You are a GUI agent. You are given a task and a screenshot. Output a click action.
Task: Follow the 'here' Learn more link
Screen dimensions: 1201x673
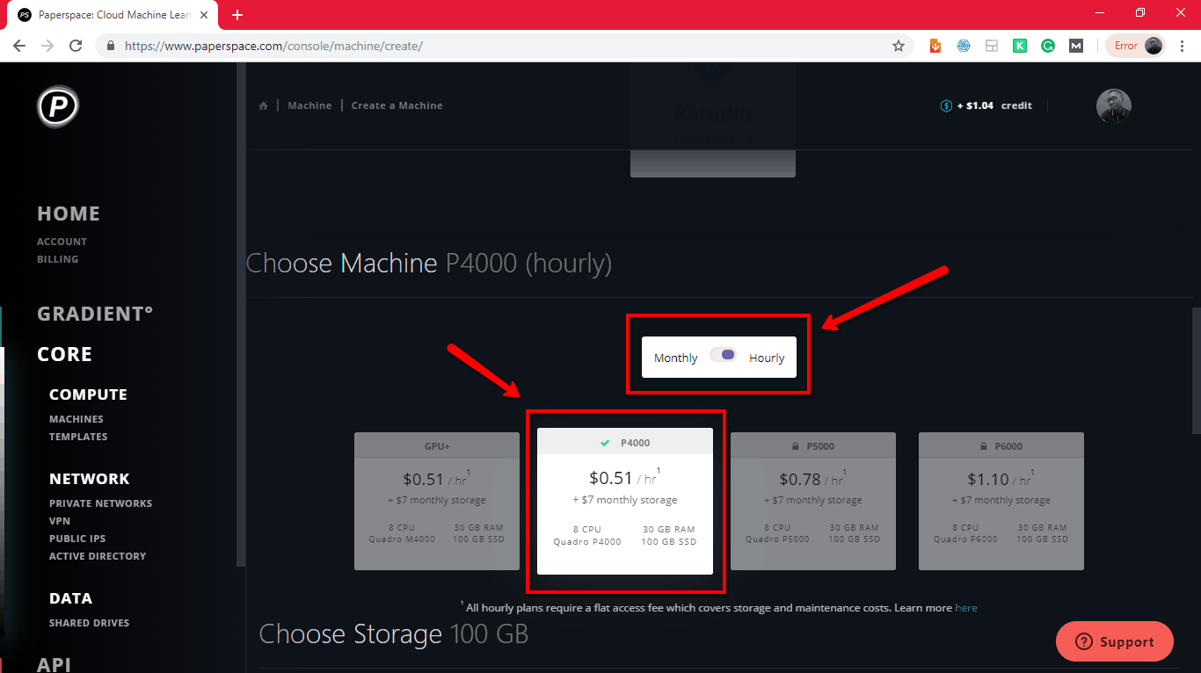click(x=966, y=608)
